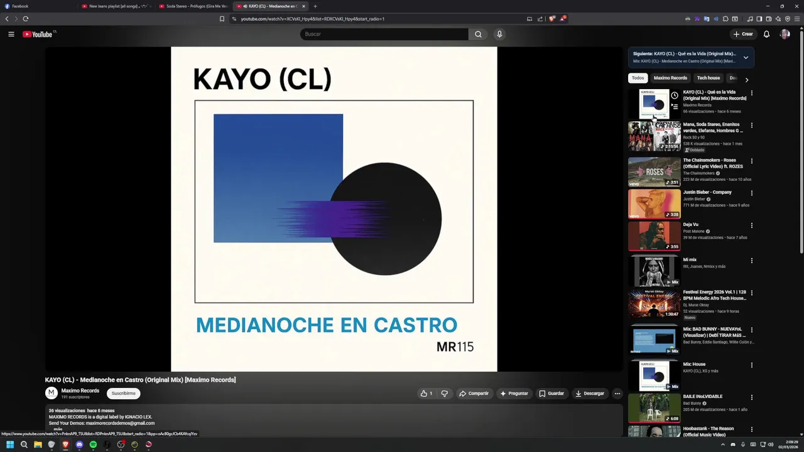Open the browser VPN shield icon
The height and width of the screenshot is (452, 804).
tap(788, 19)
